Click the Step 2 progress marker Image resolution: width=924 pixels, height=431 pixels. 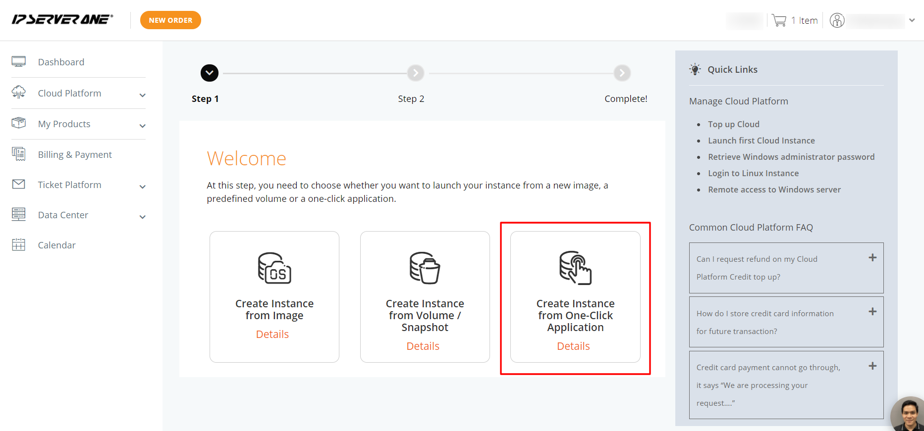pyautogui.click(x=416, y=73)
